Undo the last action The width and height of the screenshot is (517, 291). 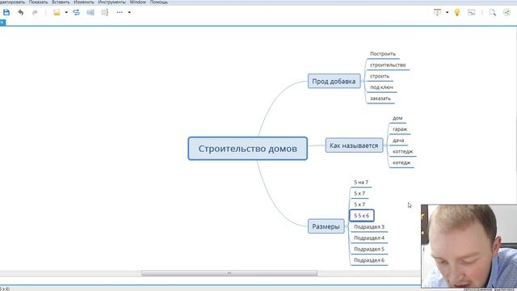(x=21, y=13)
